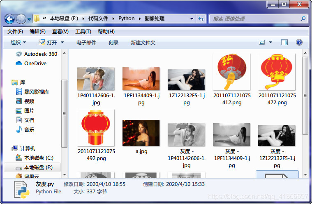Click the navigation pane scrollbar thumb
The height and width of the screenshot is (204, 312).
click(x=64, y=113)
